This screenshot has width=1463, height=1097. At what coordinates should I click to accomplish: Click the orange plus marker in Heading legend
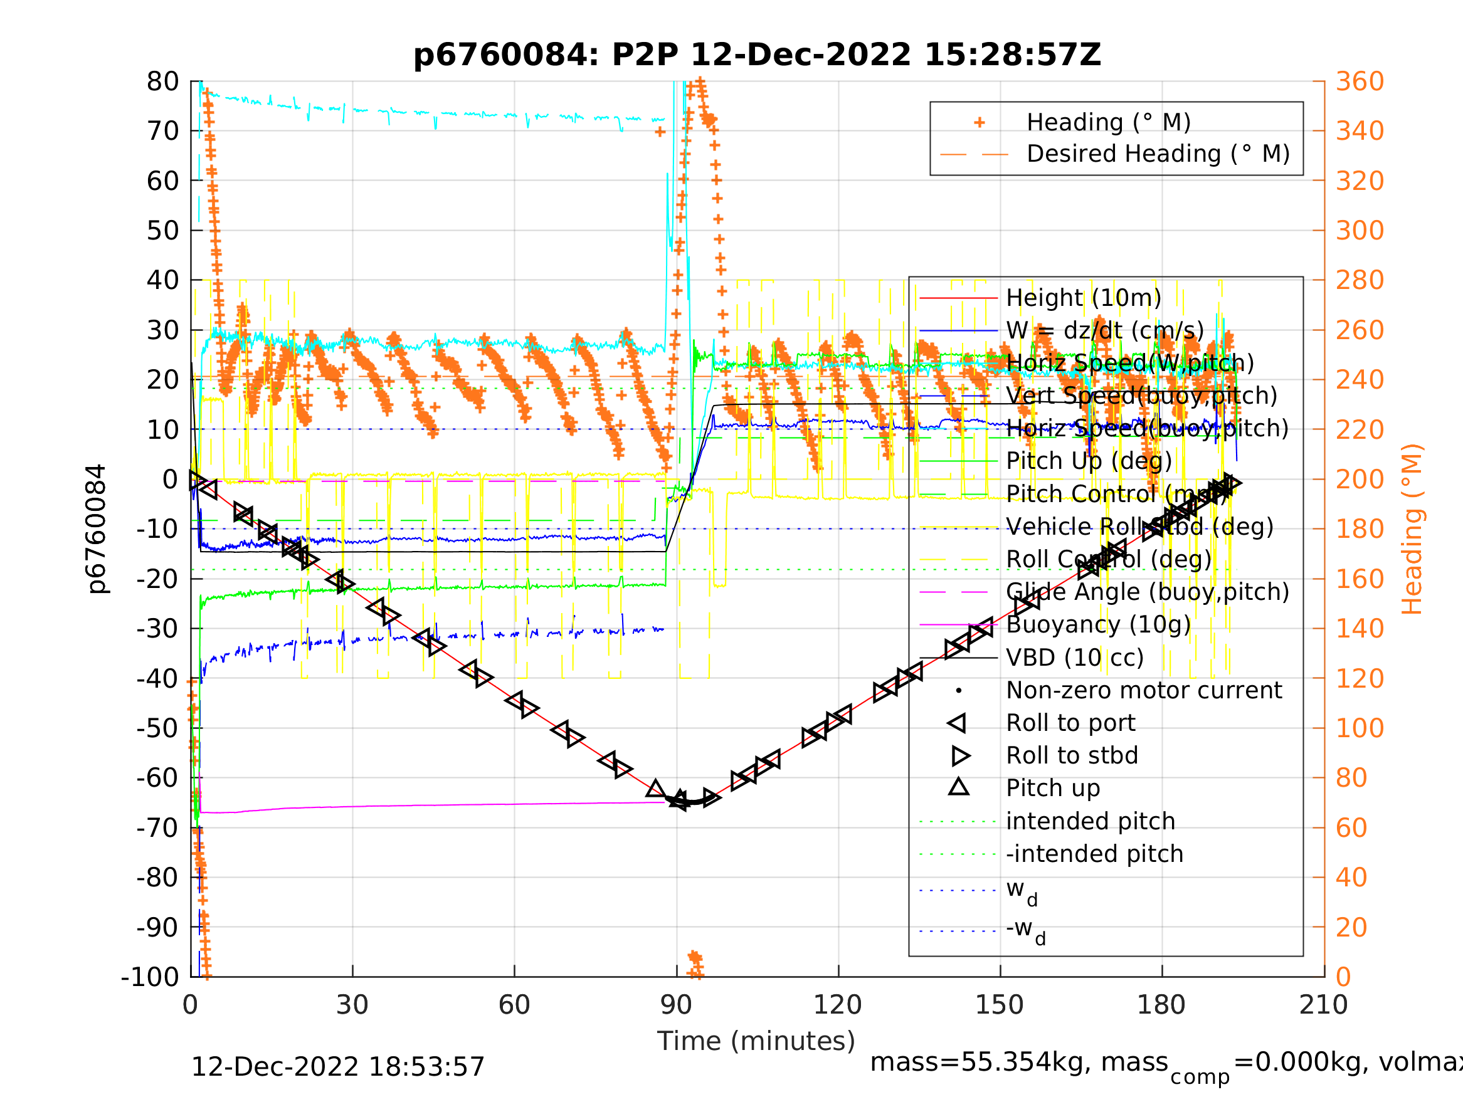[x=980, y=122]
